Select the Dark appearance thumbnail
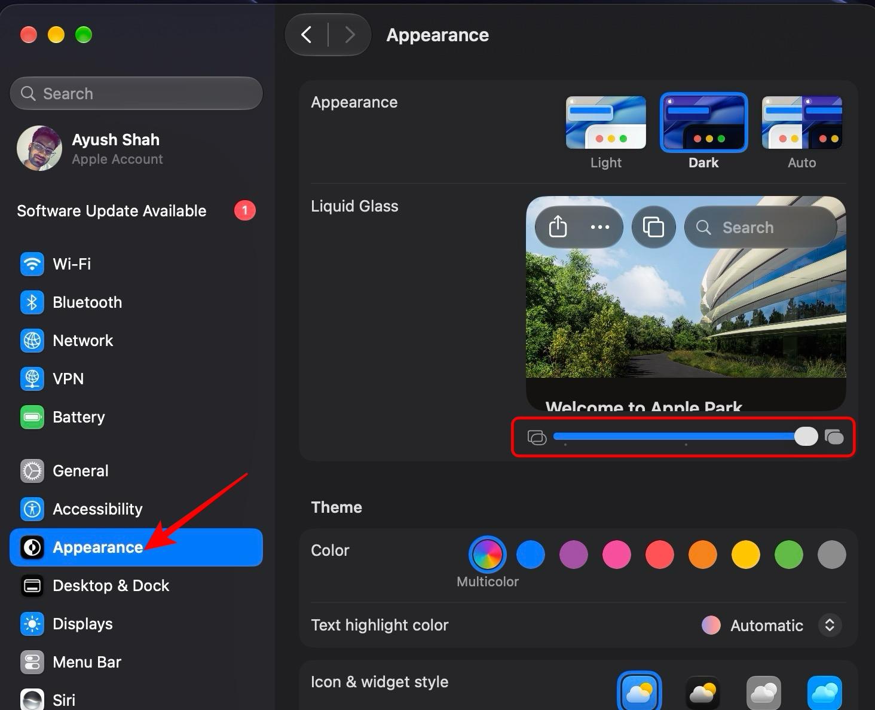The height and width of the screenshot is (710, 875). tap(703, 123)
